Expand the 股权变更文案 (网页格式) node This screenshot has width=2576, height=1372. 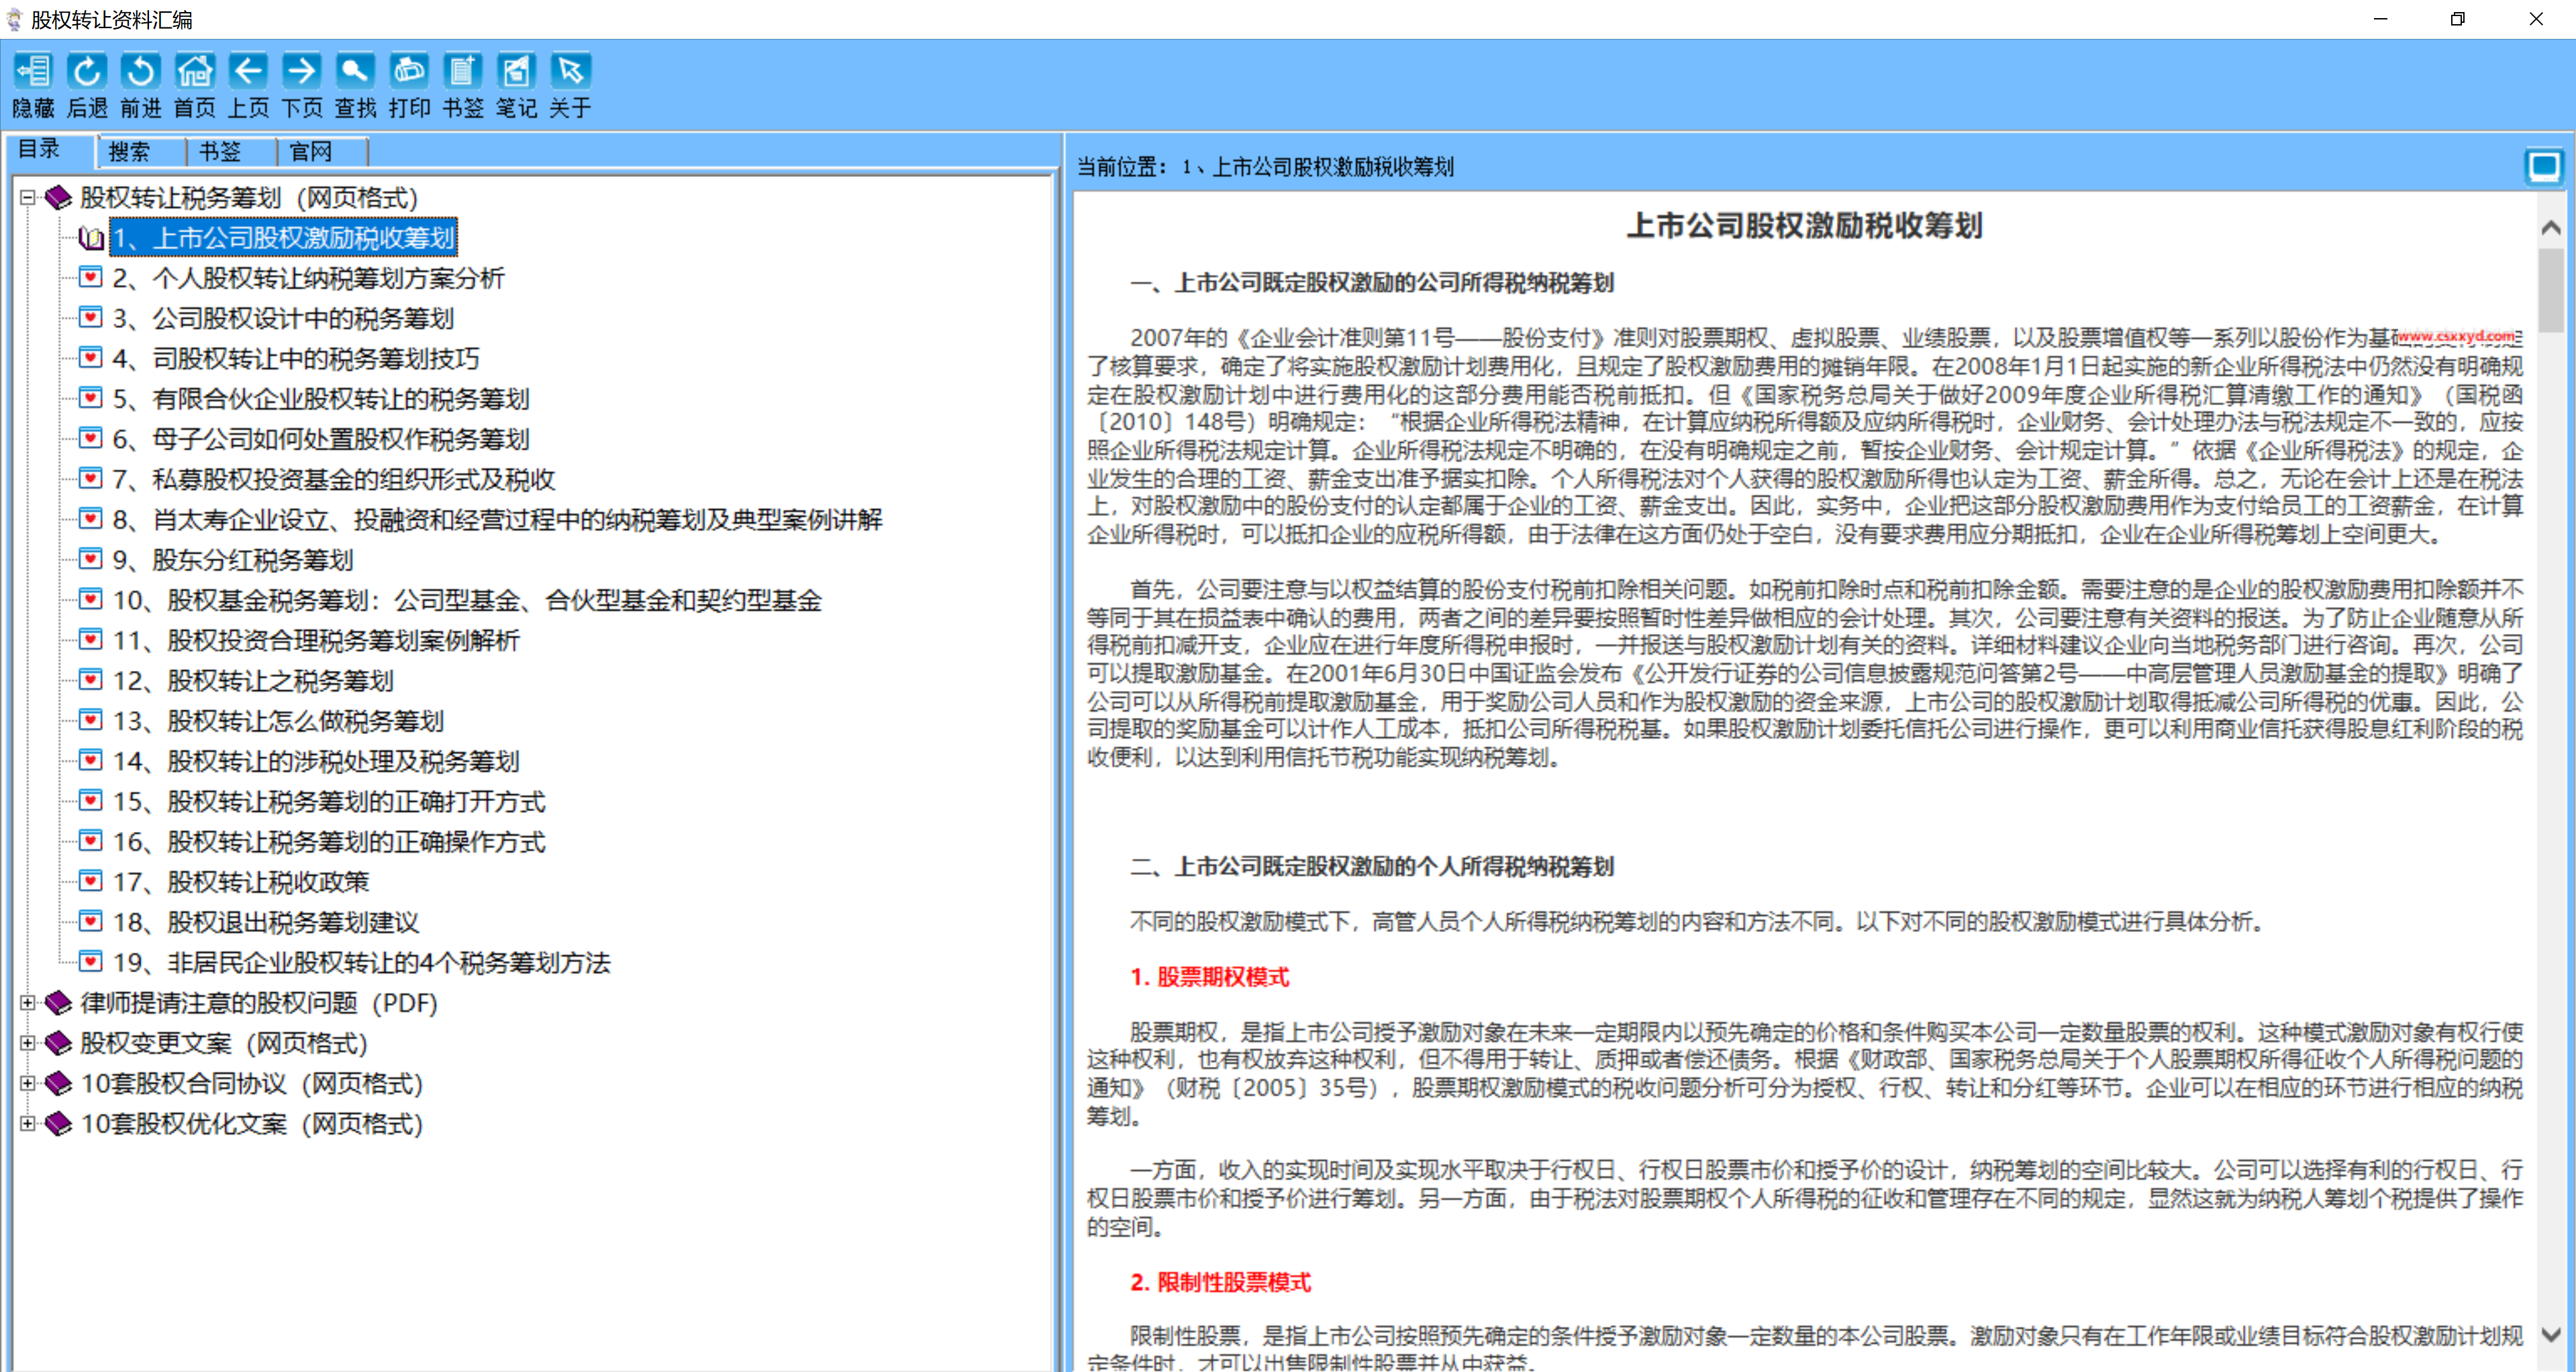click(x=28, y=1042)
